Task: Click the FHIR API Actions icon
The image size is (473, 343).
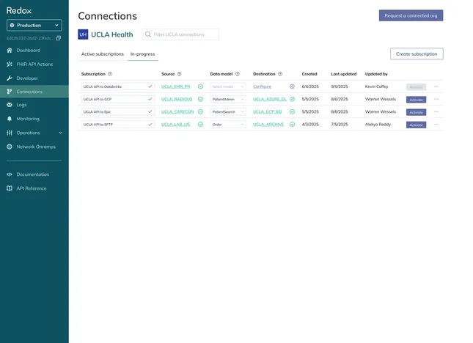Action: coord(10,64)
